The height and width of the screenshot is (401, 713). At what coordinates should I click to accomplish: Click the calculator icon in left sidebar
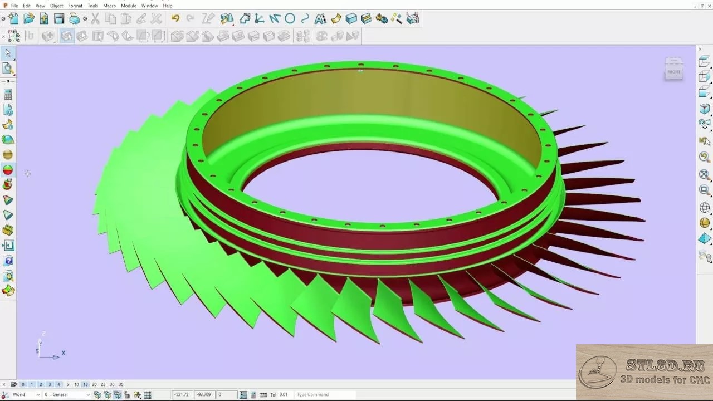[x=8, y=95]
